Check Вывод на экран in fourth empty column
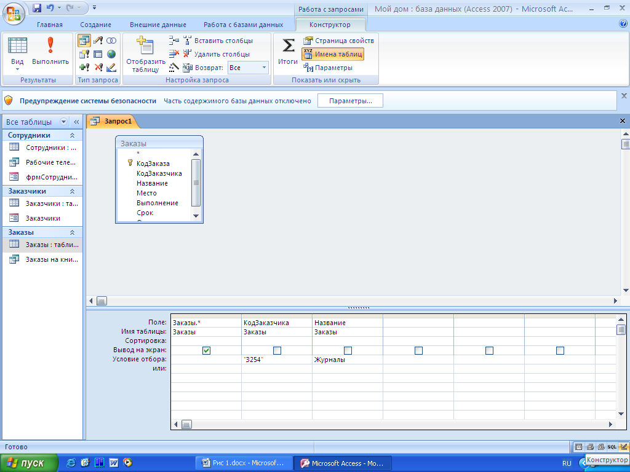 tap(418, 350)
